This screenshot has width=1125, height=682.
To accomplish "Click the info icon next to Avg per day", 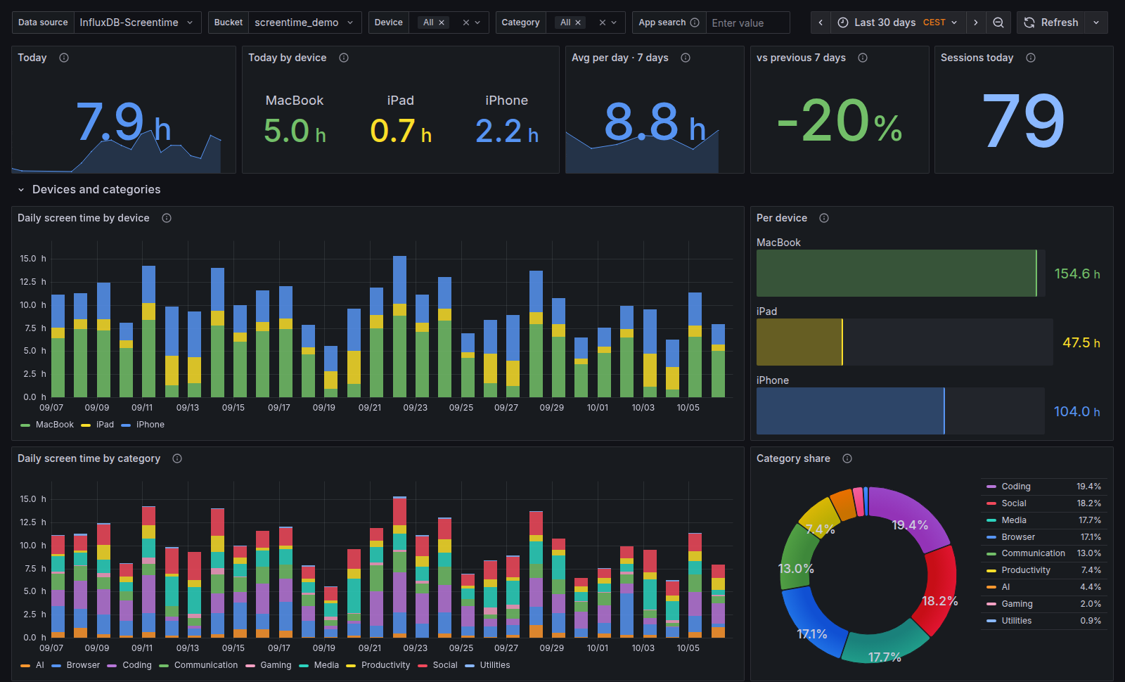I will [686, 58].
